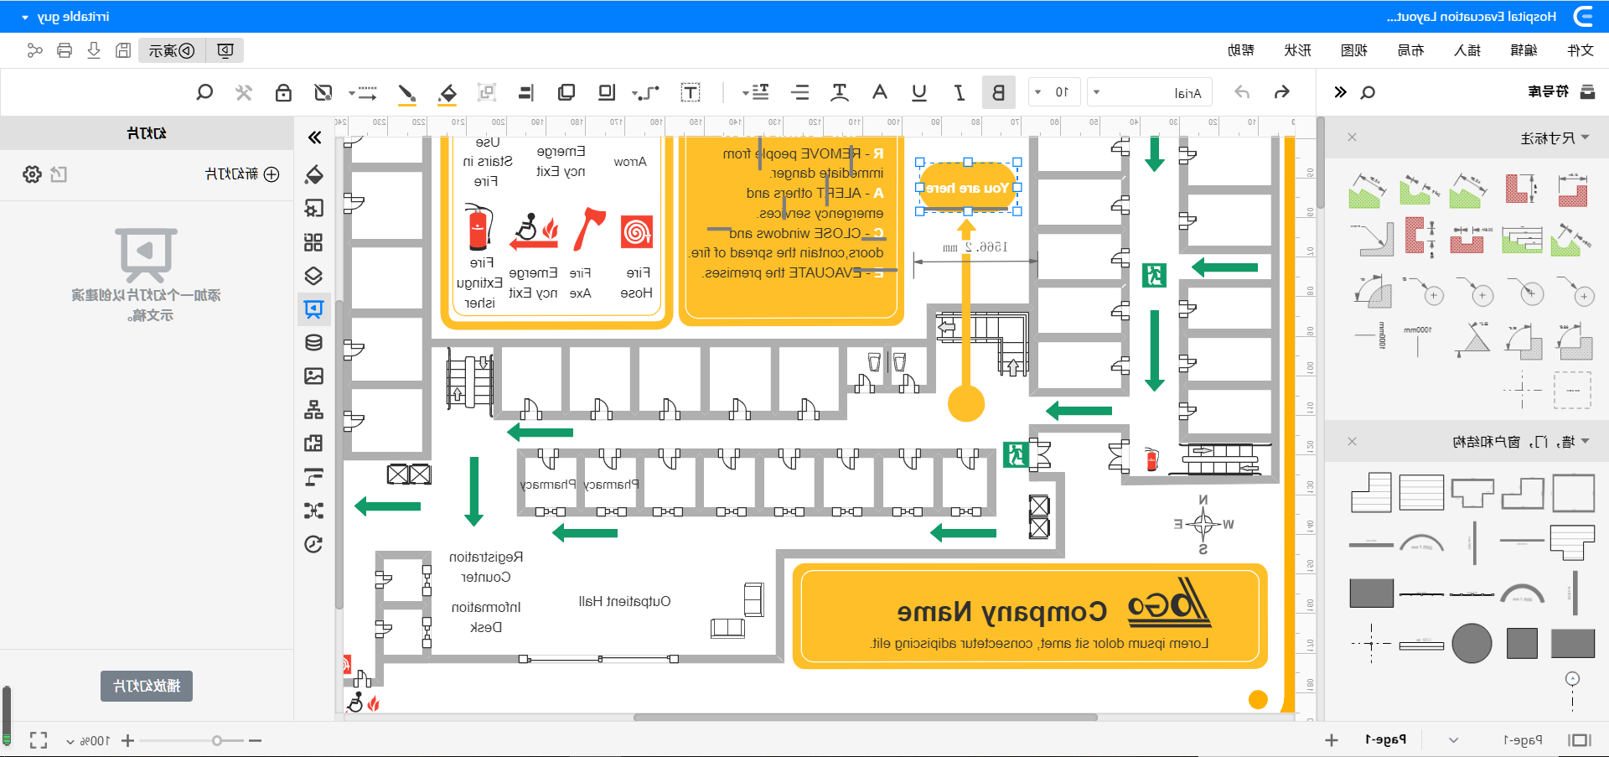This screenshot has width=1609, height=757.
Task: Select the You are here shape
Action: 968,188
